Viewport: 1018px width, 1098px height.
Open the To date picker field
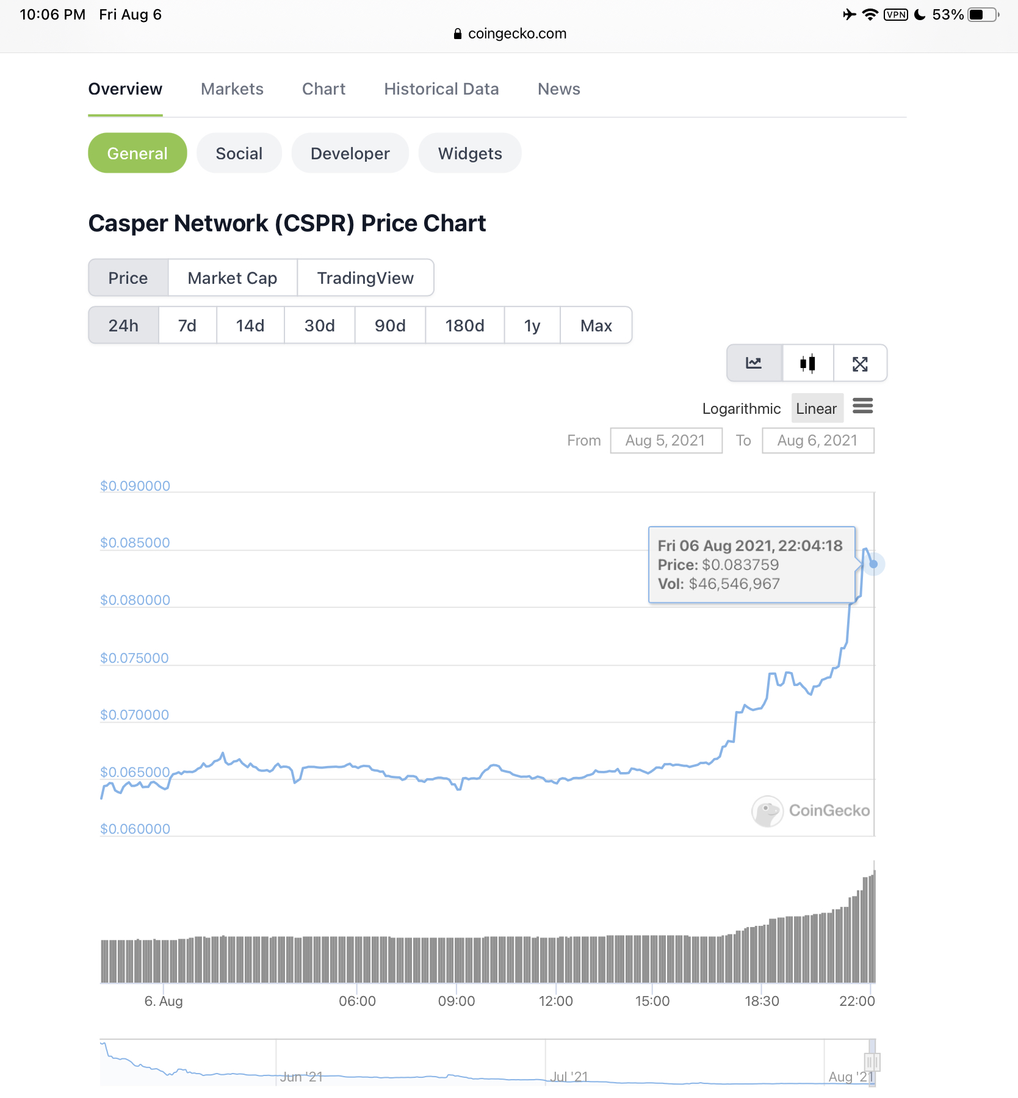coord(817,441)
